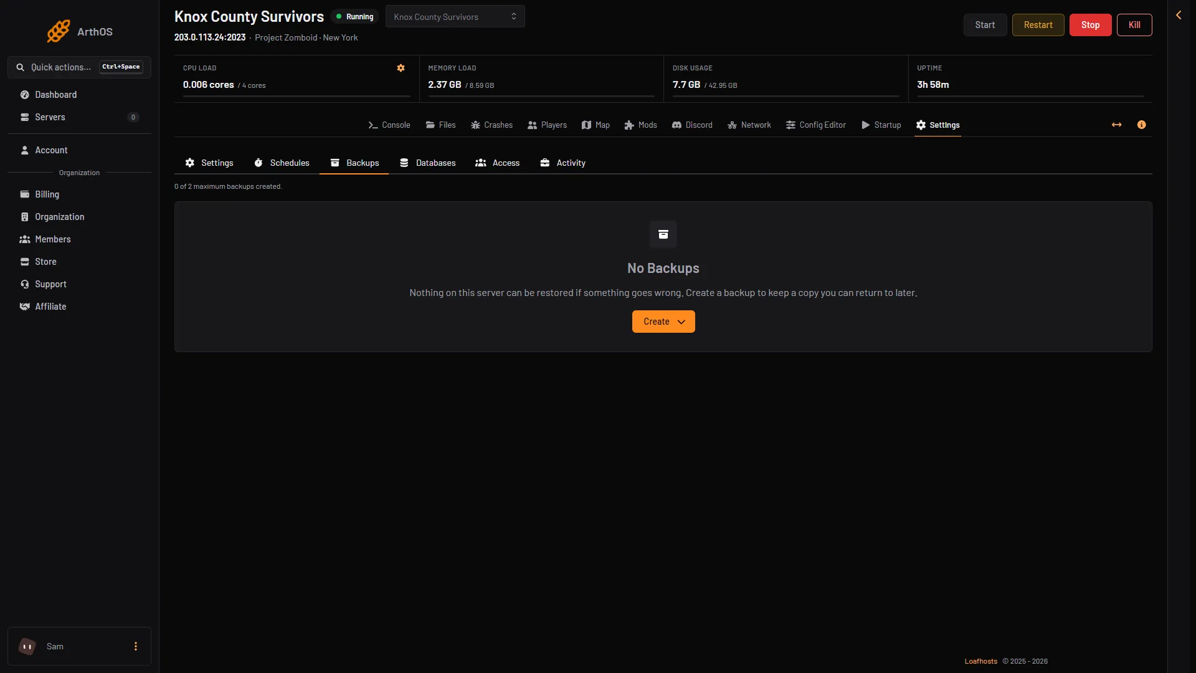Open the Console tab
Viewport: 1196px width, 673px height.
(x=389, y=125)
